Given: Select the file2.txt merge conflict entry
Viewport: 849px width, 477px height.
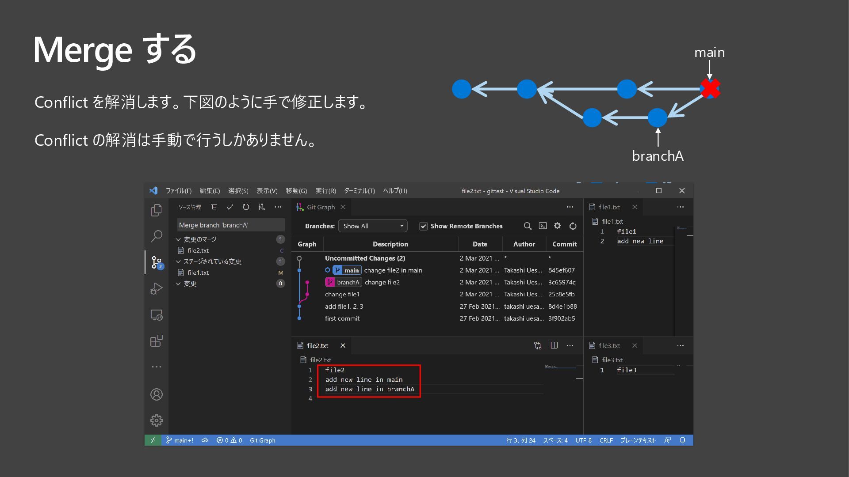Looking at the screenshot, I should [198, 250].
